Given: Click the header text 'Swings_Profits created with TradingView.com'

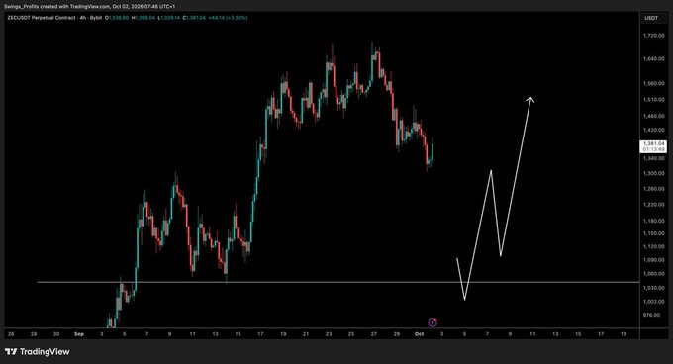Looking at the screenshot, I should (x=56, y=7).
